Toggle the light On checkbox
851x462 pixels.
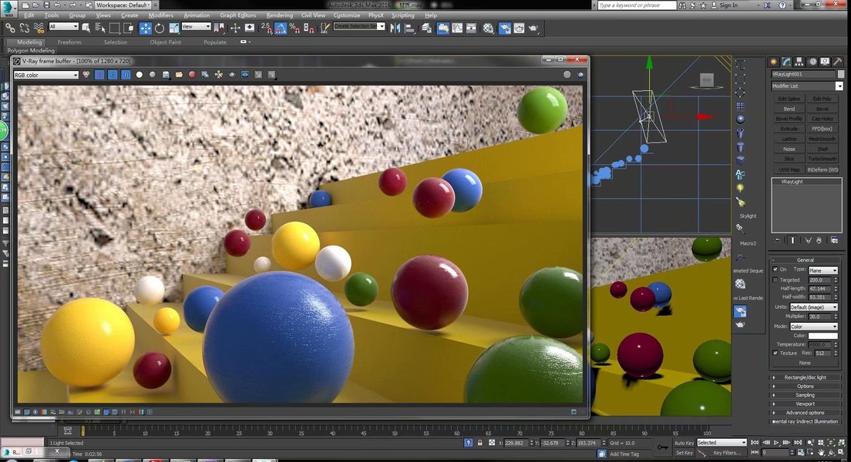[x=775, y=269]
